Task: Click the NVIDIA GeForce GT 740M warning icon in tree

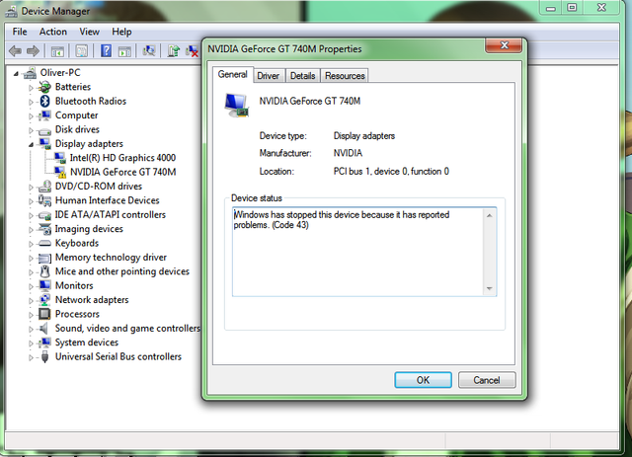Action: click(60, 172)
